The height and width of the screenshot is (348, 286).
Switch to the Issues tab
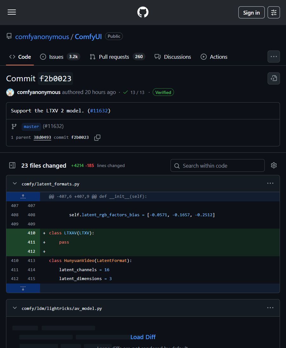(x=60, y=57)
